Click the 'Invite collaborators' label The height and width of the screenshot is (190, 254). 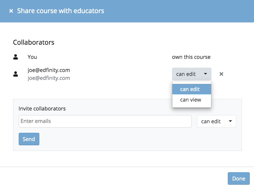pos(42,108)
